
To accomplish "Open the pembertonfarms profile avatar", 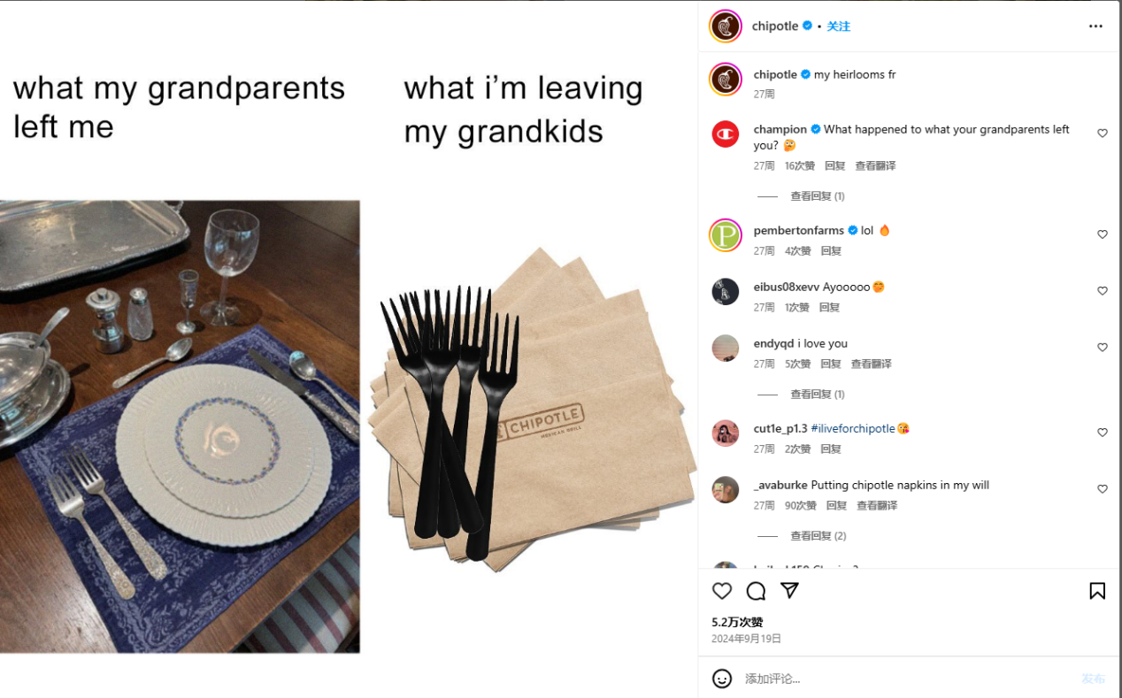I will click(726, 234).
